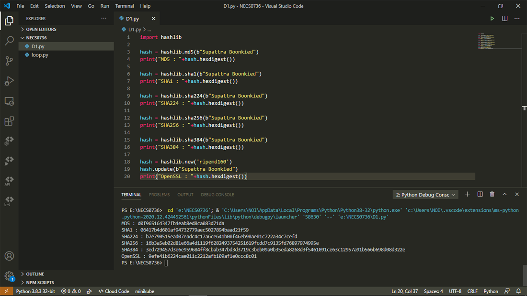Click Python 3.8.3 32-bit interpreter selector

pyautogui.click(x=35, y=291)
